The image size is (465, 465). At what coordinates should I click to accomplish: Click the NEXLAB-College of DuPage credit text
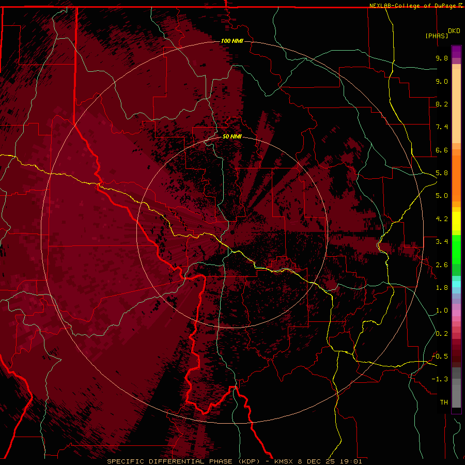[x=413, y=6]
